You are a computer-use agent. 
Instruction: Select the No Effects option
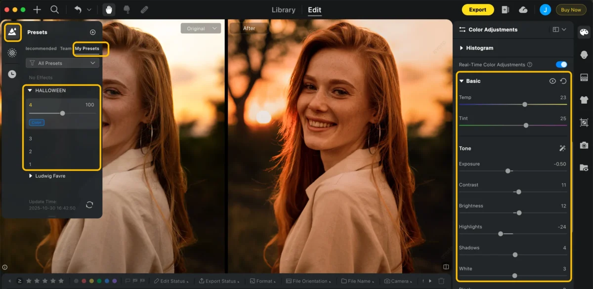coord(41,78)
